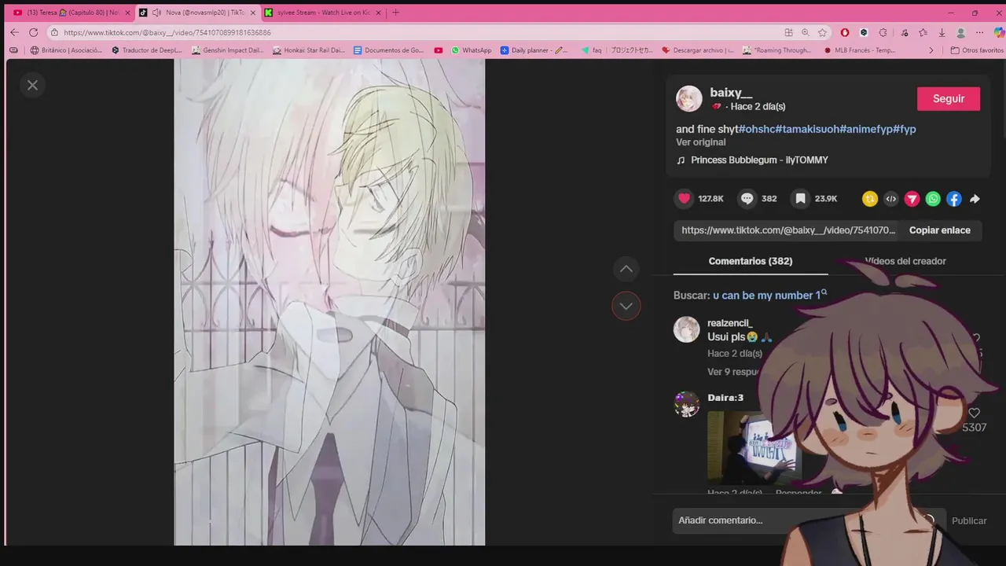The height and width of the screenshot is (566, 1006).
Task: Go to the next video with down chevron
Action: (626, 306)
